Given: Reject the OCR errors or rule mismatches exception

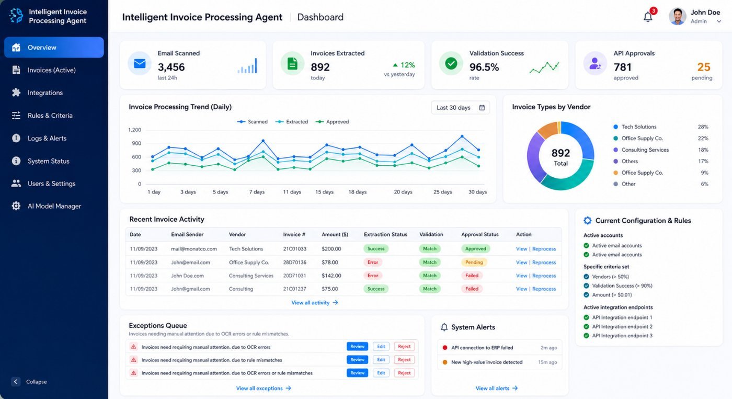Looking at the screenshot, I should (404, 373).
